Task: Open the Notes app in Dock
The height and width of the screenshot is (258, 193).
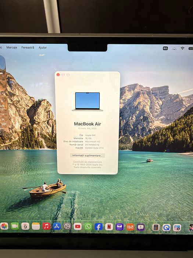Action: pyautogui.click(x=36, y=226)
